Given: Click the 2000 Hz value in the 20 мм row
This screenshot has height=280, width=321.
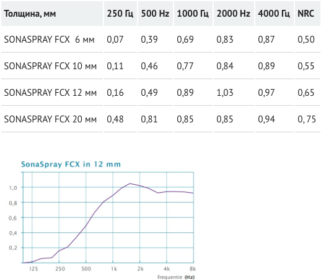Looking at the screenshot, I should click(225, 119).
